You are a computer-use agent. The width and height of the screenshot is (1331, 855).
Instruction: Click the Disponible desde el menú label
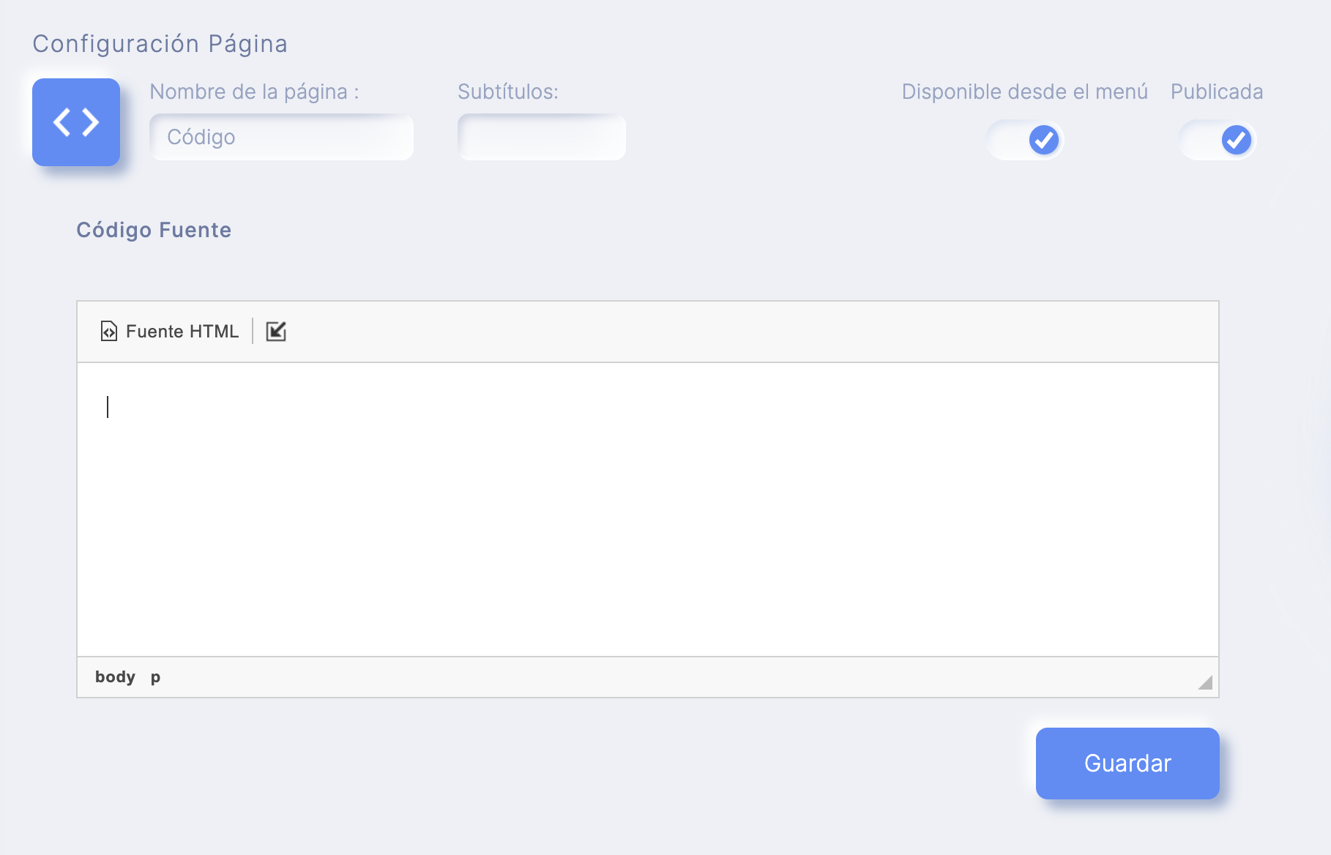(1025, 92)
